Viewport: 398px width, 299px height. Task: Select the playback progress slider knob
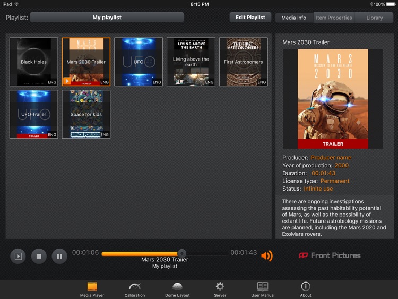point(181,253)
